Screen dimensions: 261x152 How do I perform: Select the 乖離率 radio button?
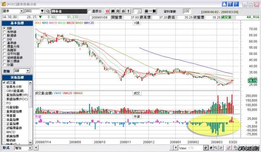[x=4, y=50]
